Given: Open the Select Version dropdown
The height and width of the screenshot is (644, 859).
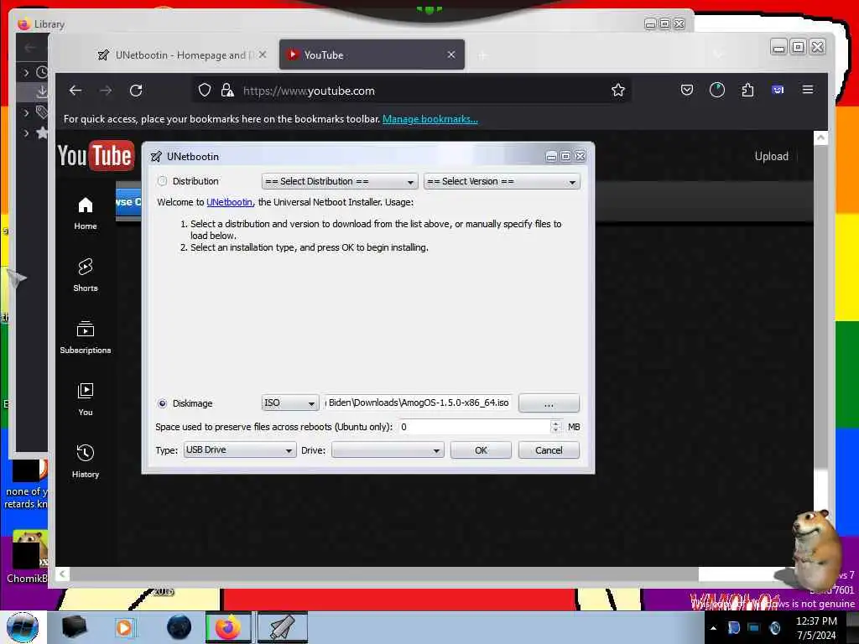Looking at the screenshot, I should [x=502, y=181].
